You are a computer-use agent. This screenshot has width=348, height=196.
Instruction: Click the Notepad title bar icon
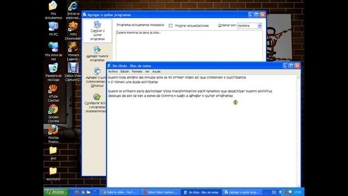click(x=109, y=66)
